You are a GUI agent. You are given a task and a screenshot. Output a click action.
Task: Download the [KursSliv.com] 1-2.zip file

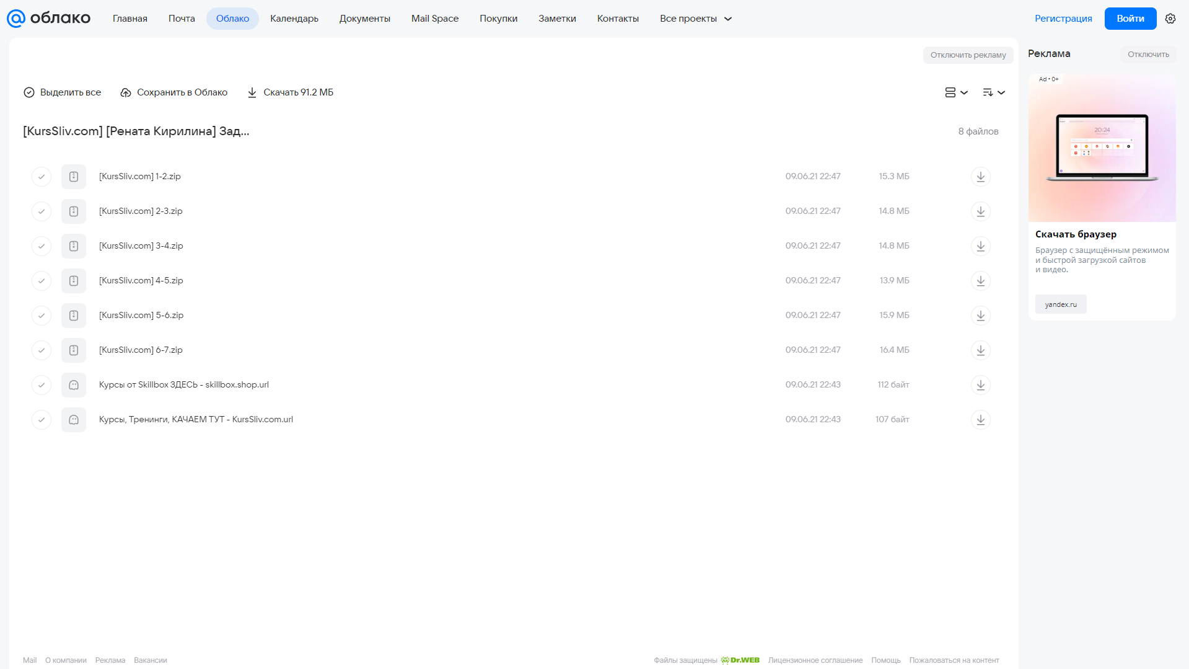pyautogui.click(x=980, y=177)
